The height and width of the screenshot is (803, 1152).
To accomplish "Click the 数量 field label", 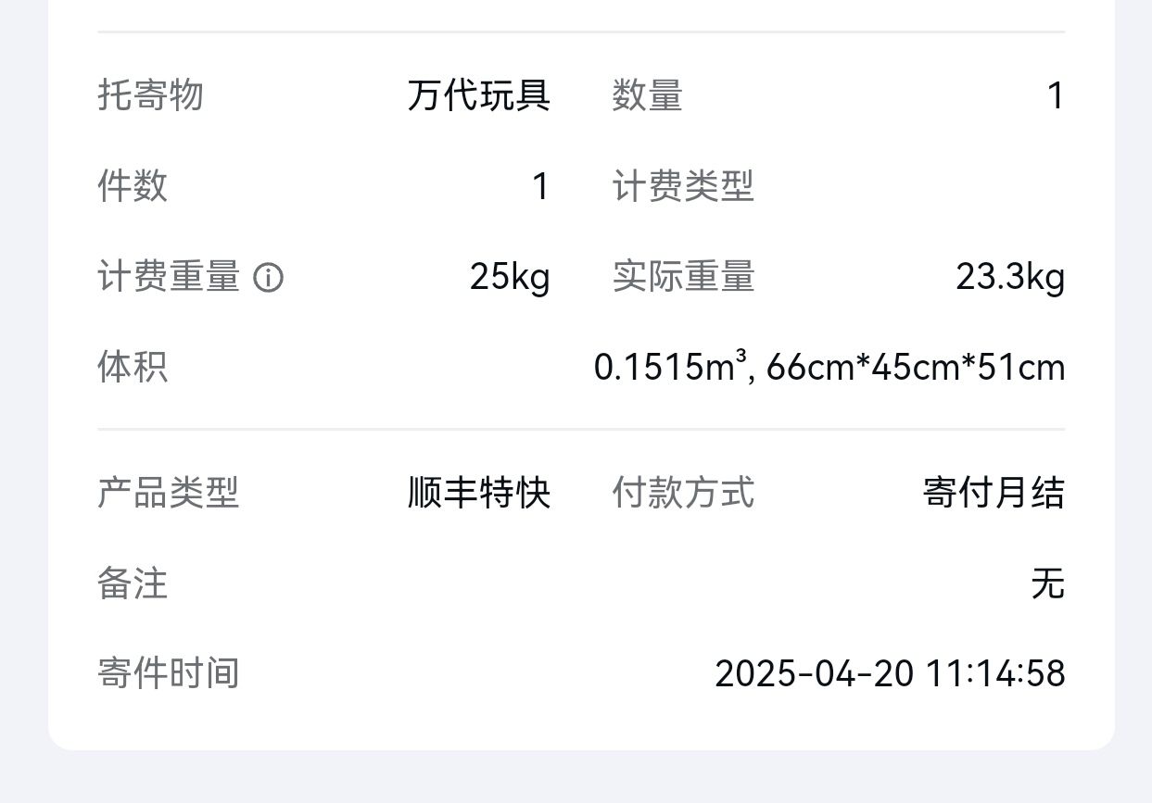I will [x=647, y=95].
